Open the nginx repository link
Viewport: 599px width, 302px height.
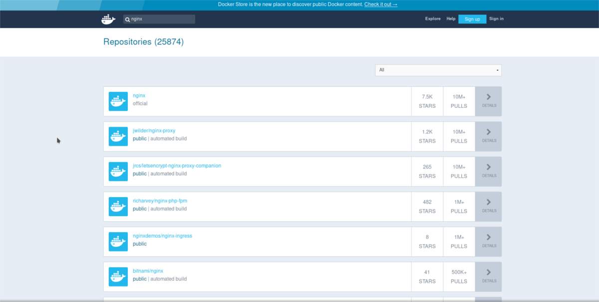(139, 95)
